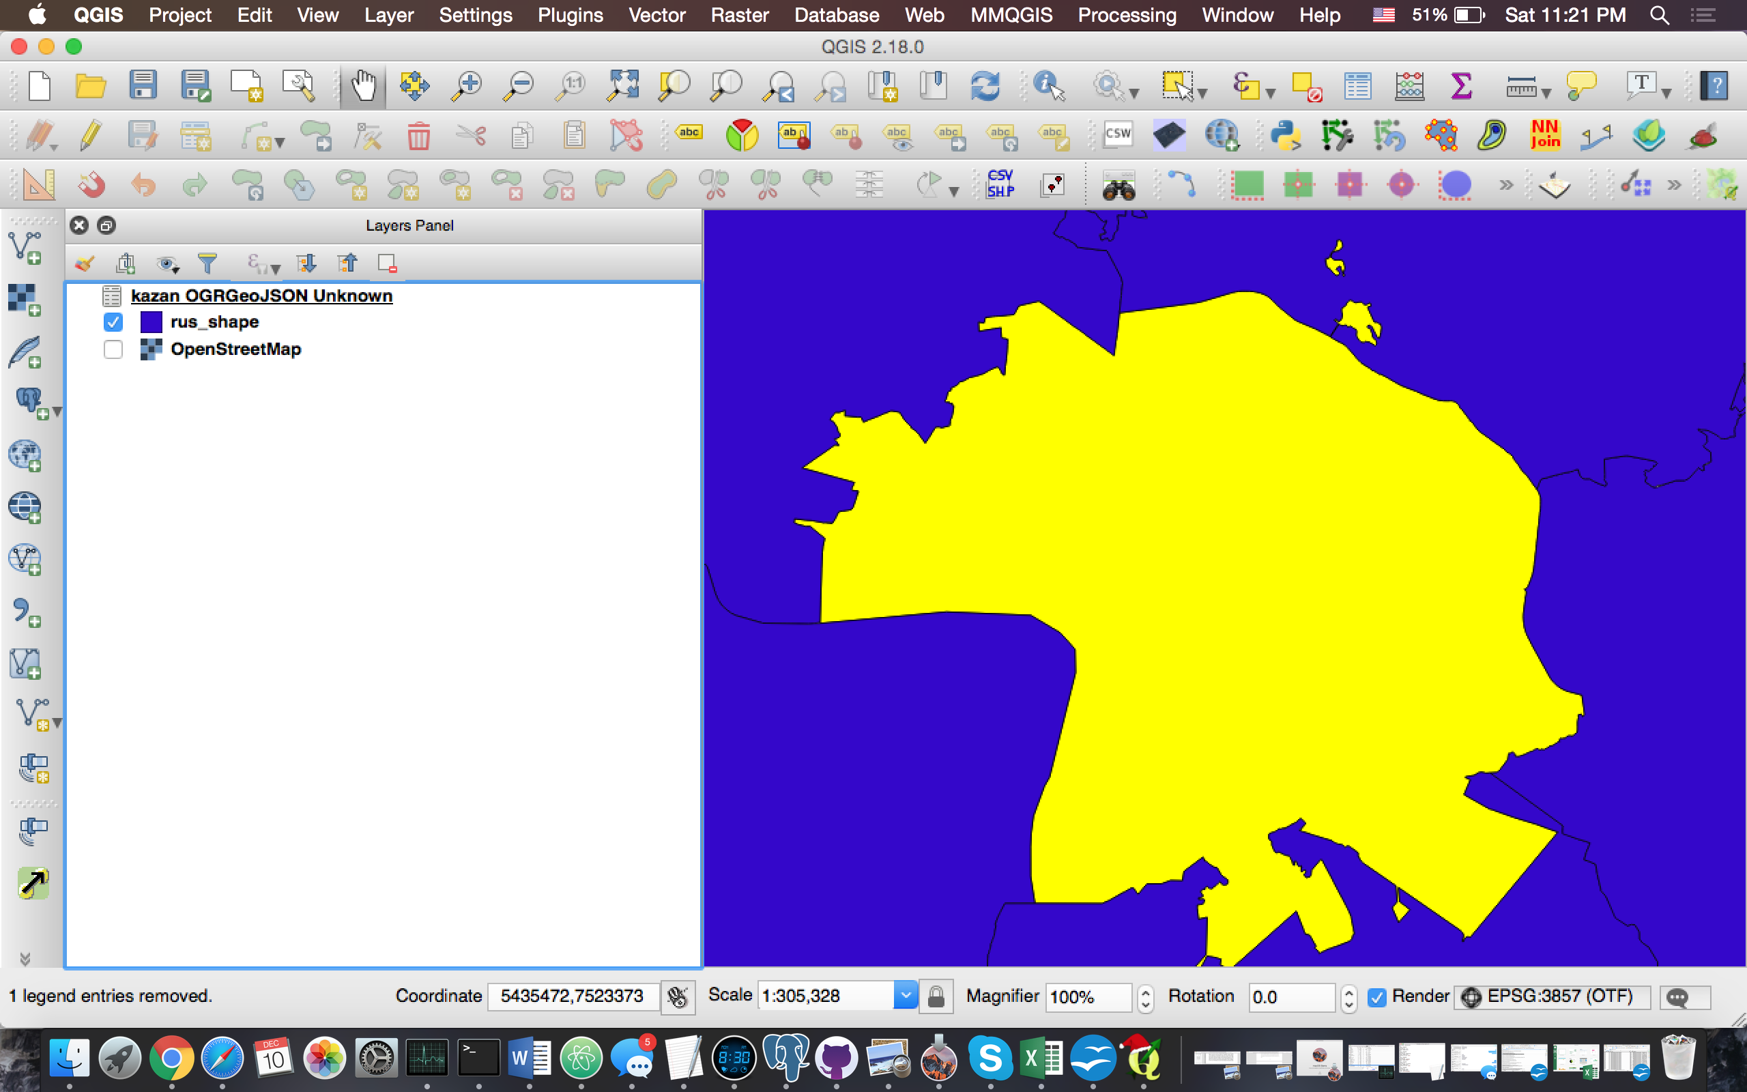Viewport: 1747px width, 1092px height.
Task: Open the Plugins menu
Action: [570, 15]
